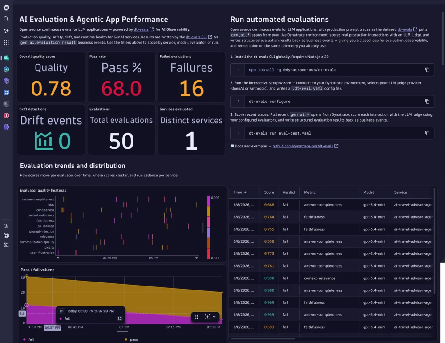This screenshot has width=445, height=343.
Task: Select the Failures 16 tile
Action: click(x=191, y=77)
